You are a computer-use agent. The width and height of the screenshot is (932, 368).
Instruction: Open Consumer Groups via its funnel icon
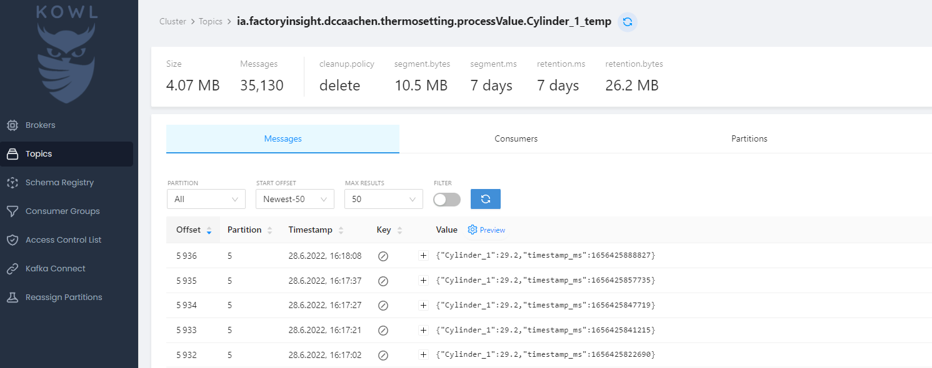point(13,211)
